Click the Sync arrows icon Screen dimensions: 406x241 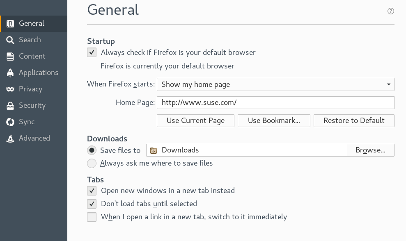click(10, 122)
